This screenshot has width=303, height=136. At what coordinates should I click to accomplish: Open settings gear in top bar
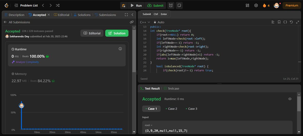[256, 5]
